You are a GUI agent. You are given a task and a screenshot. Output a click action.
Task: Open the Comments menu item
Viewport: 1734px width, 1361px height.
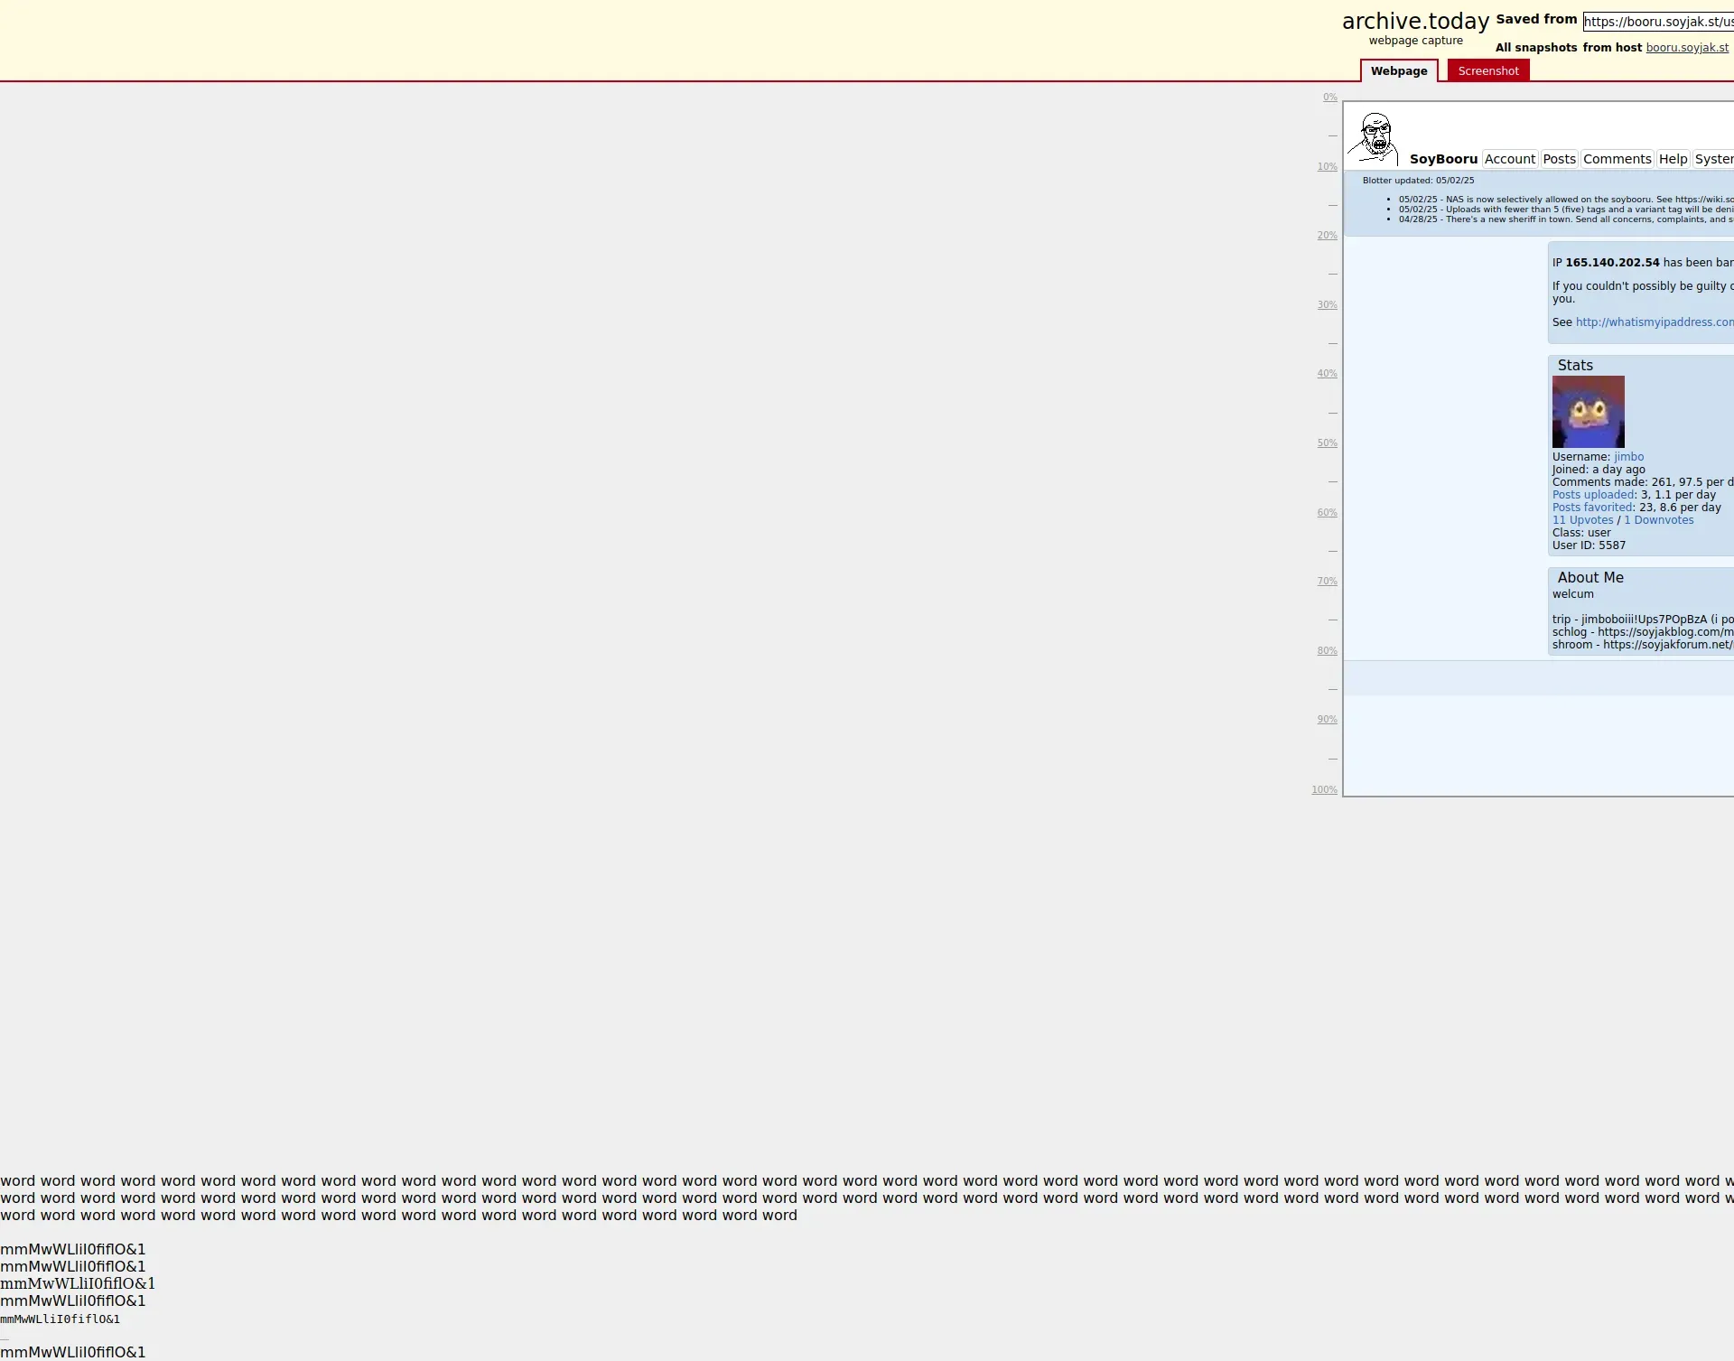point(1617,159)
